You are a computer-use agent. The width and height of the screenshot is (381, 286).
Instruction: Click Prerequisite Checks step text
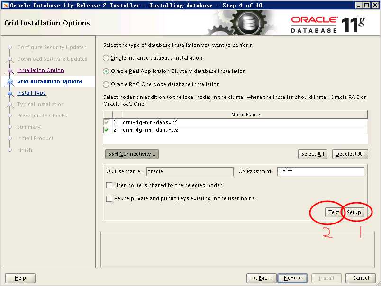[x=42, y=116]
